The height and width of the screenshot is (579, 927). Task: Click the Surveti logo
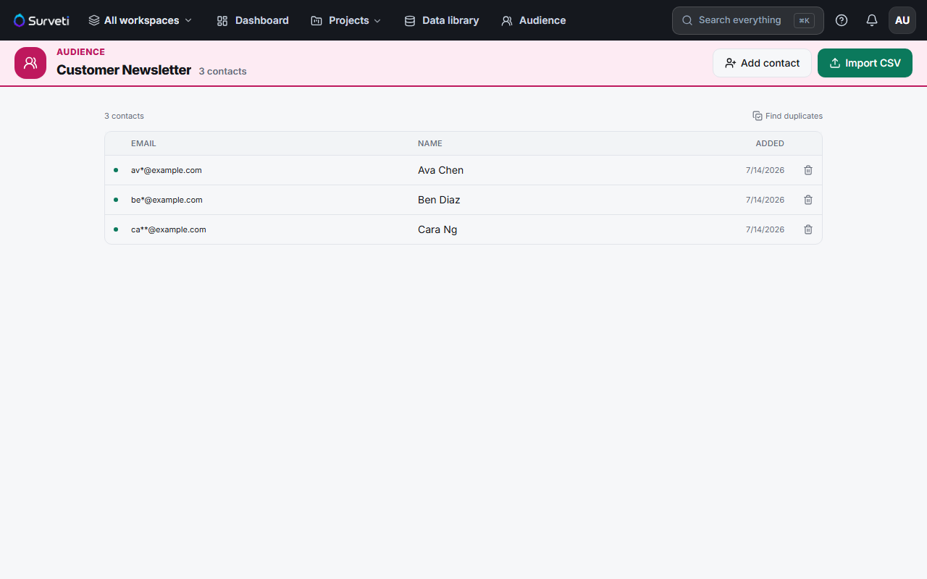click(x=41, y=20)
